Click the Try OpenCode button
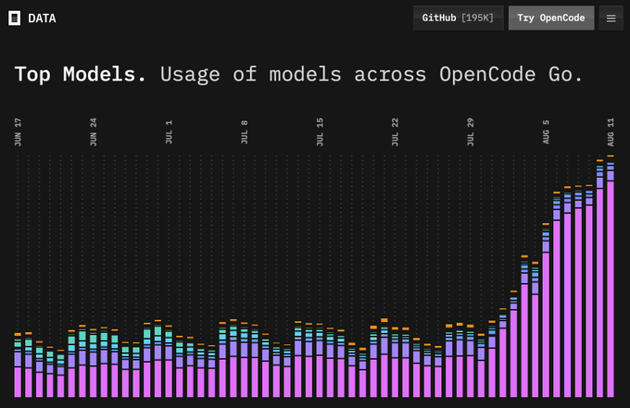The height and width of the screenshot is (408, 630). pyautogui.click(x=551, y=19)
